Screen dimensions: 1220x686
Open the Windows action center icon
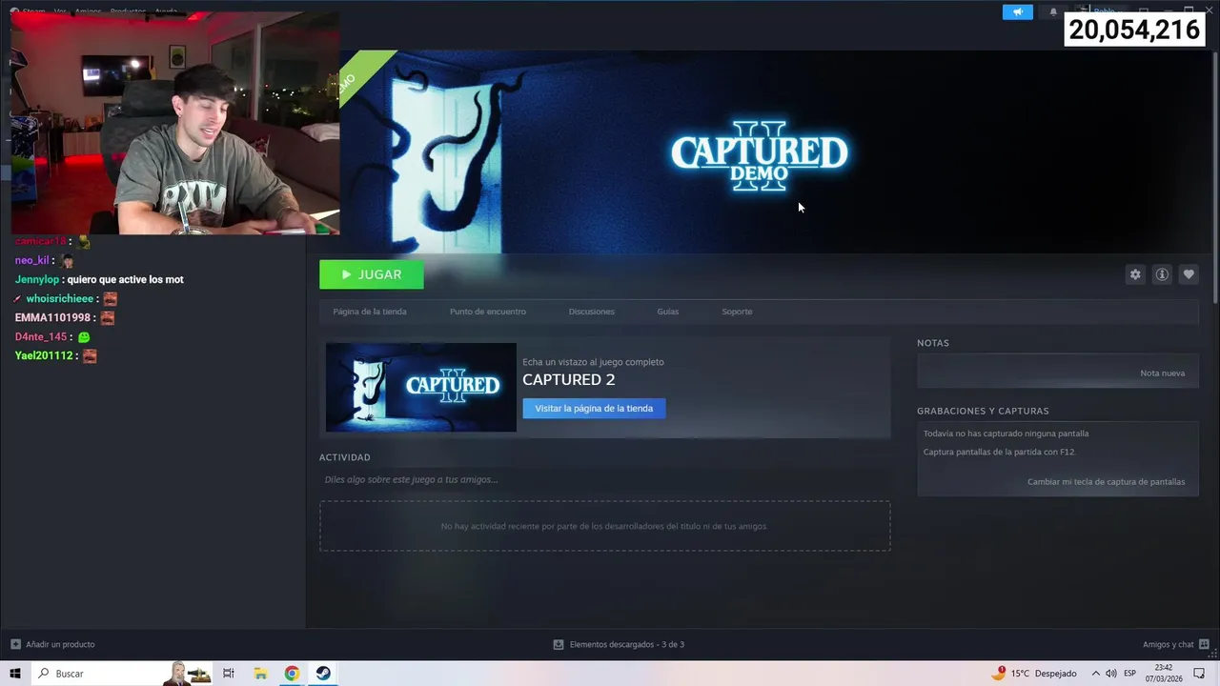pos(1200,674)
